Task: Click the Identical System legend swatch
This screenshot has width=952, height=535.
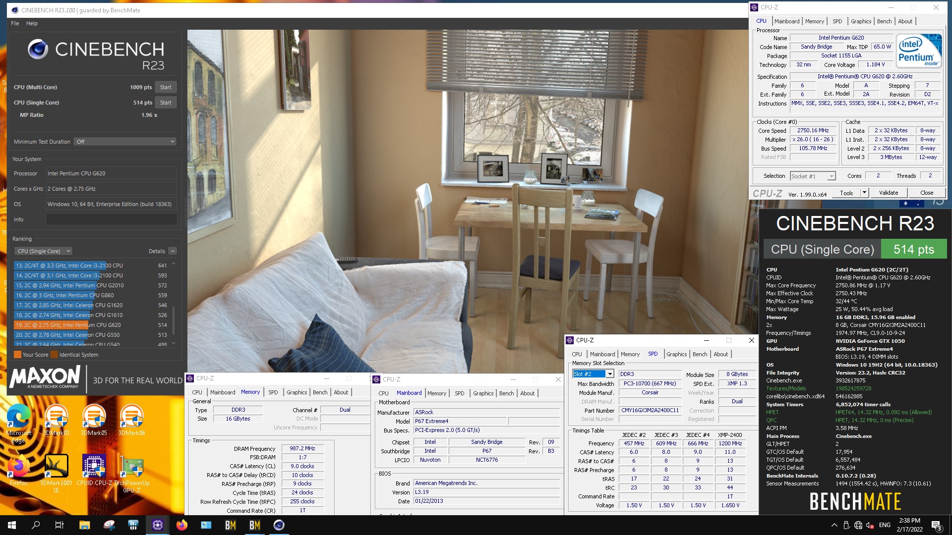Action: click(x=55, y=355)
